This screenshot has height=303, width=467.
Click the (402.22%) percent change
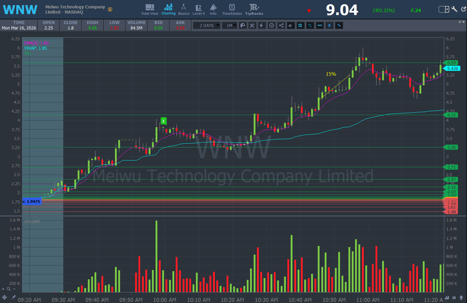(383, 10)
